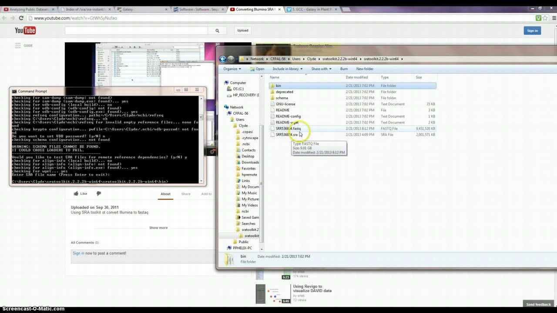Click the browser reload icon
The width and height of the screenshot is (557, 313).
tap(21, 18)
